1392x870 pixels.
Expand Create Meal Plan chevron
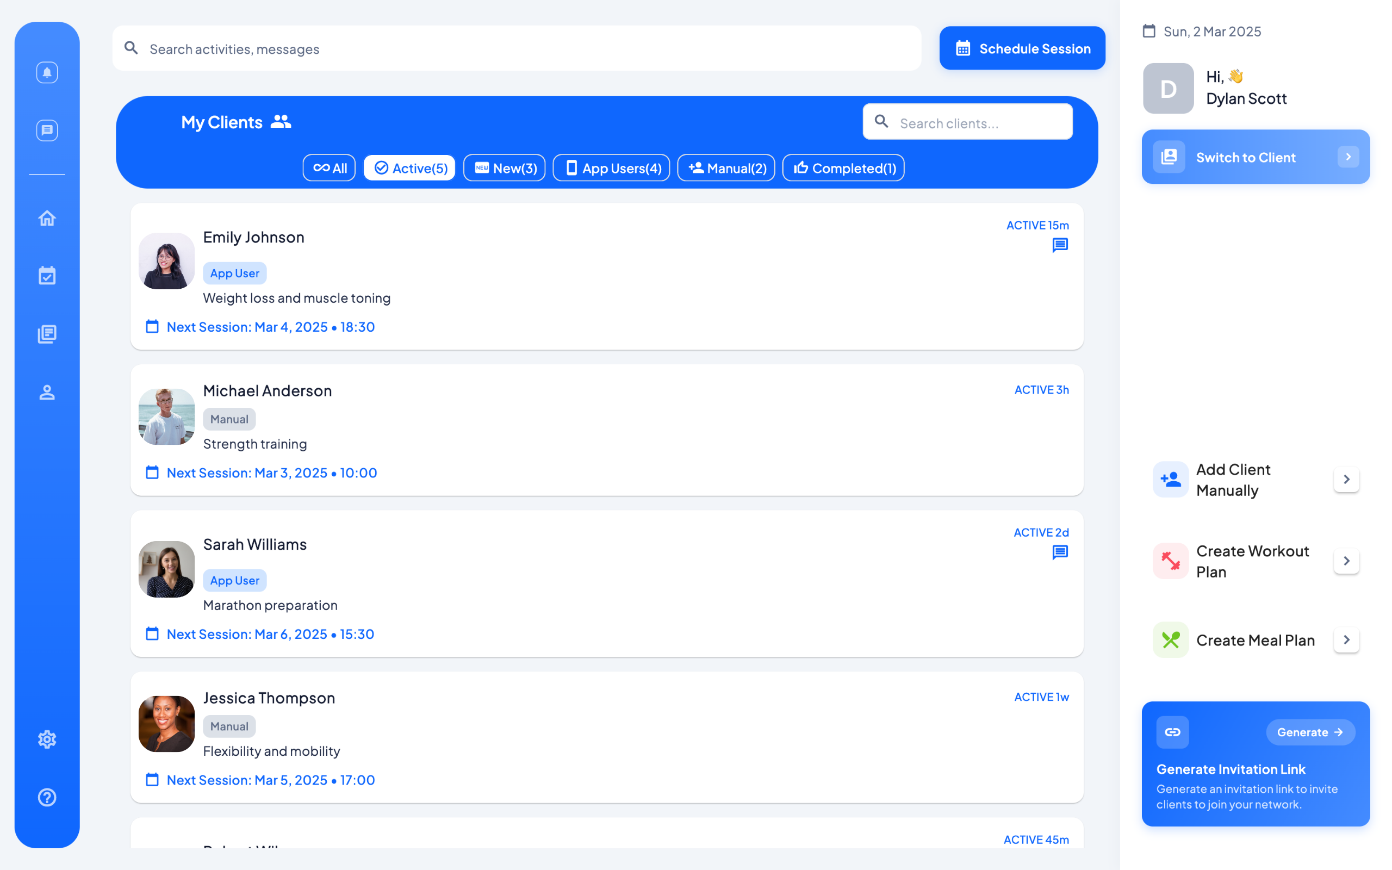click(1346, 640)
